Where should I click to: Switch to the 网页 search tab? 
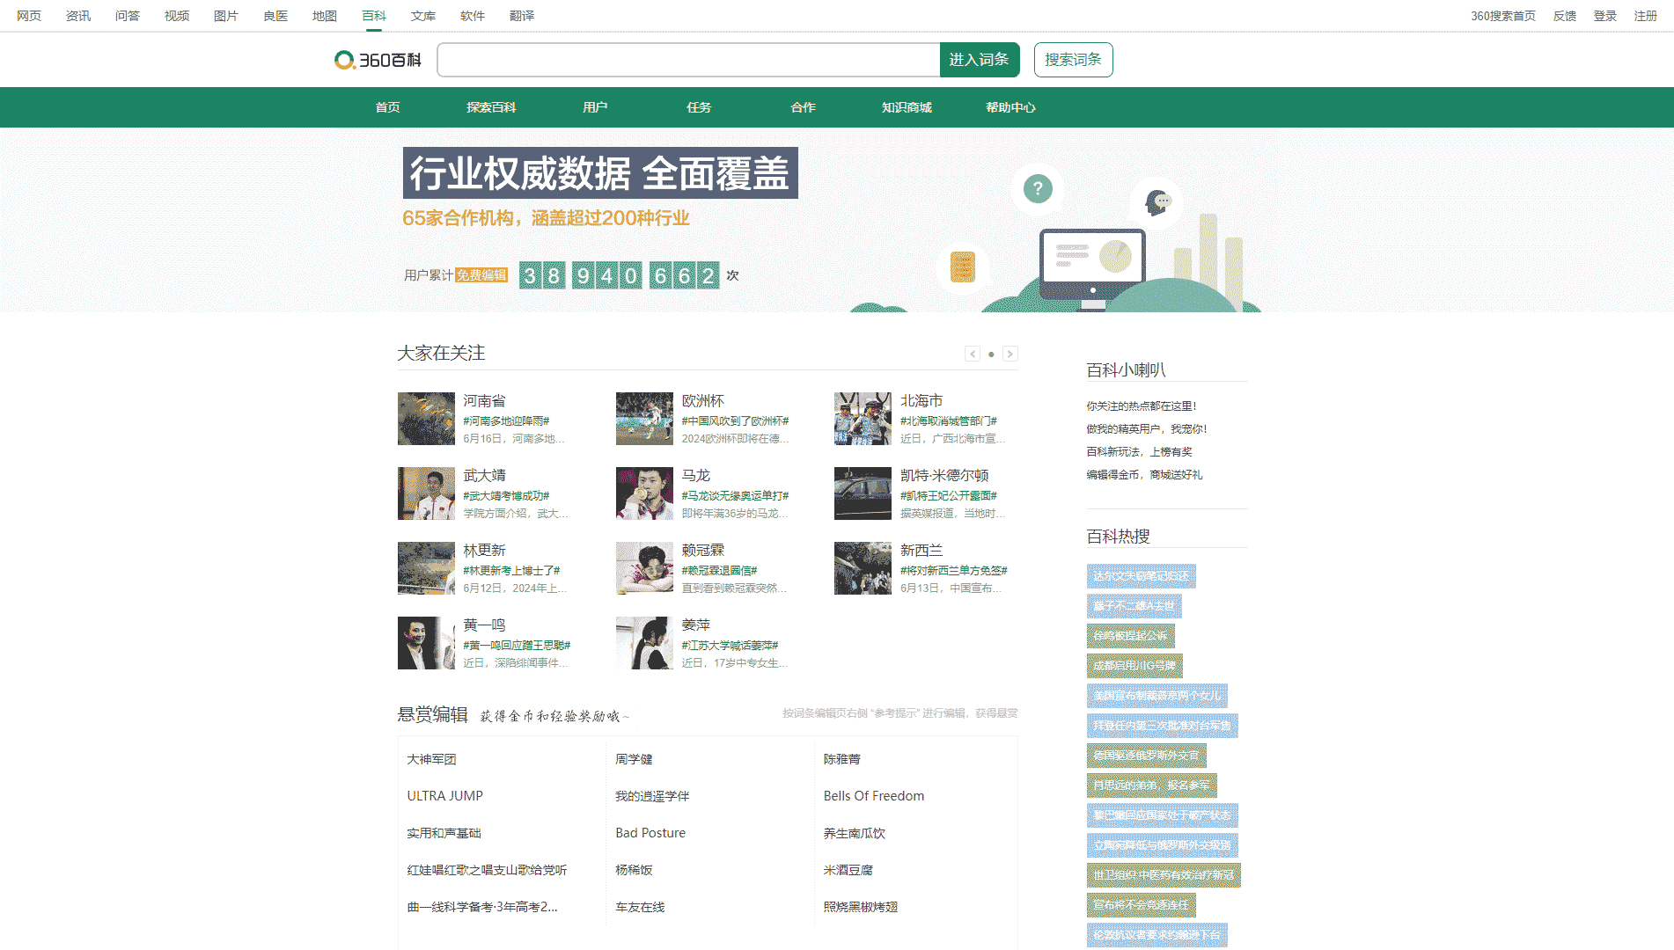(29, 16)
